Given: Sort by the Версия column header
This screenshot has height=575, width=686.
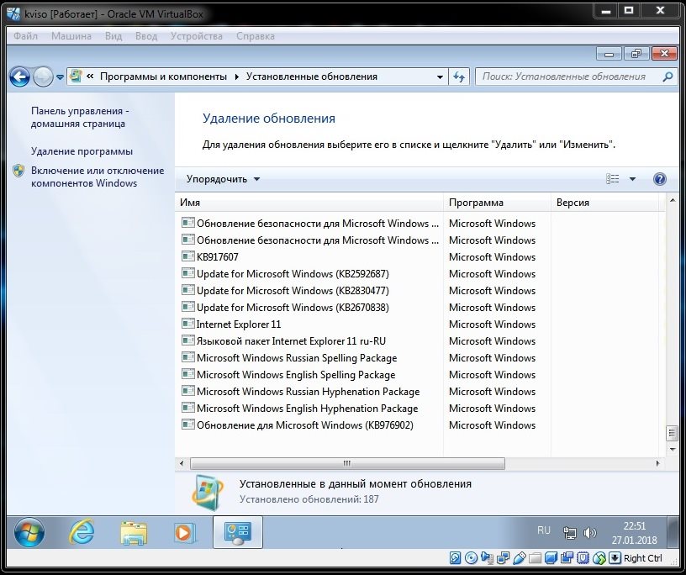Looking at the screenshot, I should (x=604, y=203).
